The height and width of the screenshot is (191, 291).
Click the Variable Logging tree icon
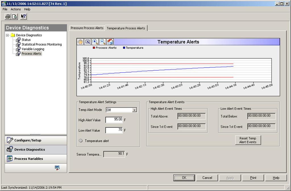tap(18, 49)
